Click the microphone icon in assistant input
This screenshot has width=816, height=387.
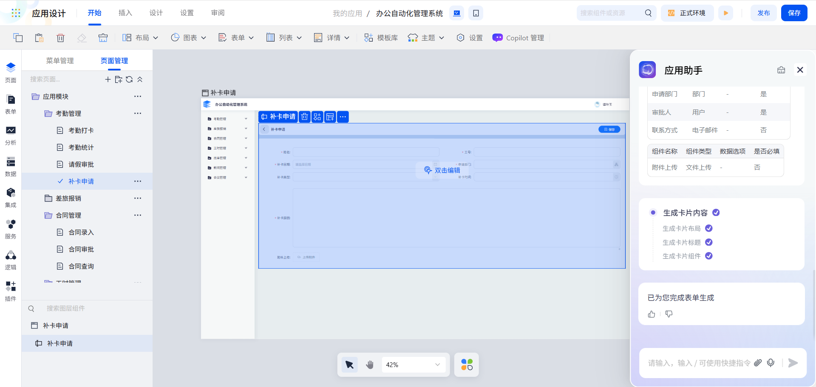[771, 363]
